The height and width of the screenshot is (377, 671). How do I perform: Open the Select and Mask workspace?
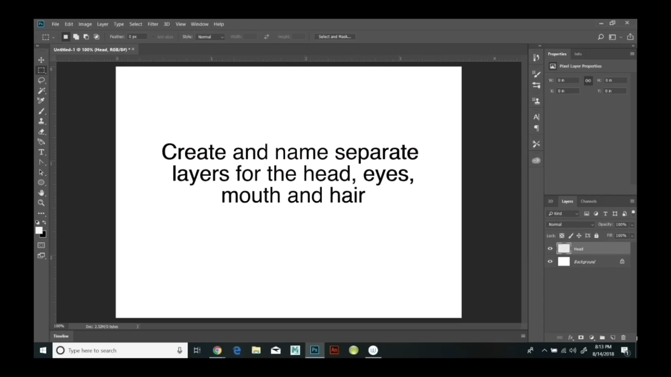click(x=334, y=36)
